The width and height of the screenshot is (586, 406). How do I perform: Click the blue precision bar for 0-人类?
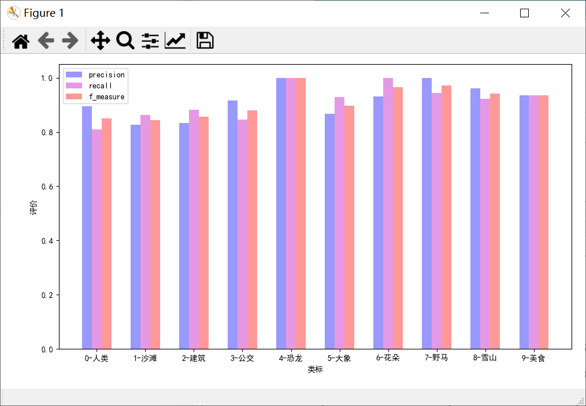click(87, 228)
